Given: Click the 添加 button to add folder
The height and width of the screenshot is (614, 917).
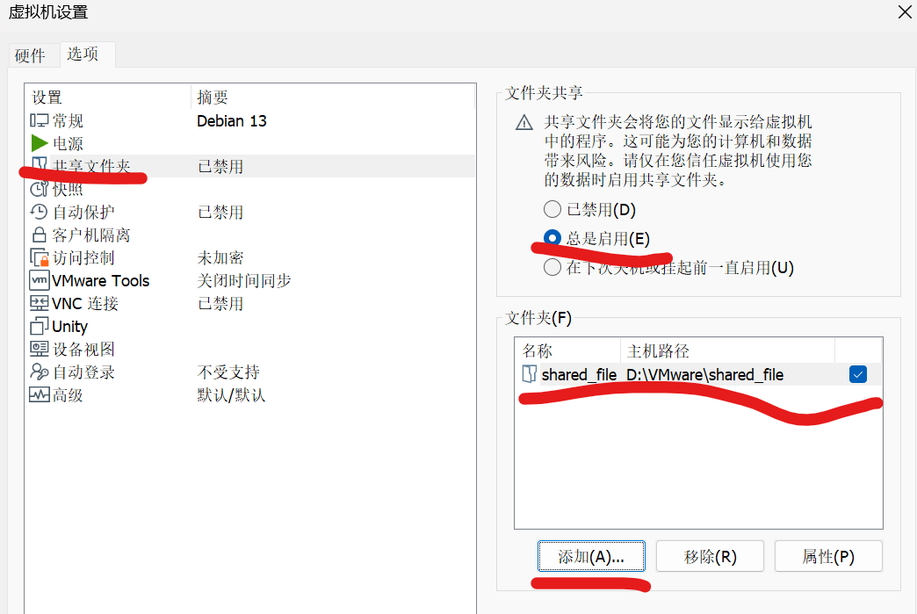Looking at the screenshot, I should [x=591, y=555].
